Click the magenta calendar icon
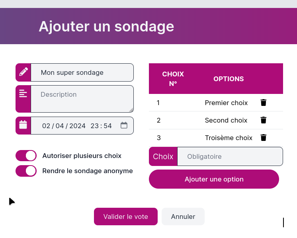297x238 pixels. coord(23,125)
